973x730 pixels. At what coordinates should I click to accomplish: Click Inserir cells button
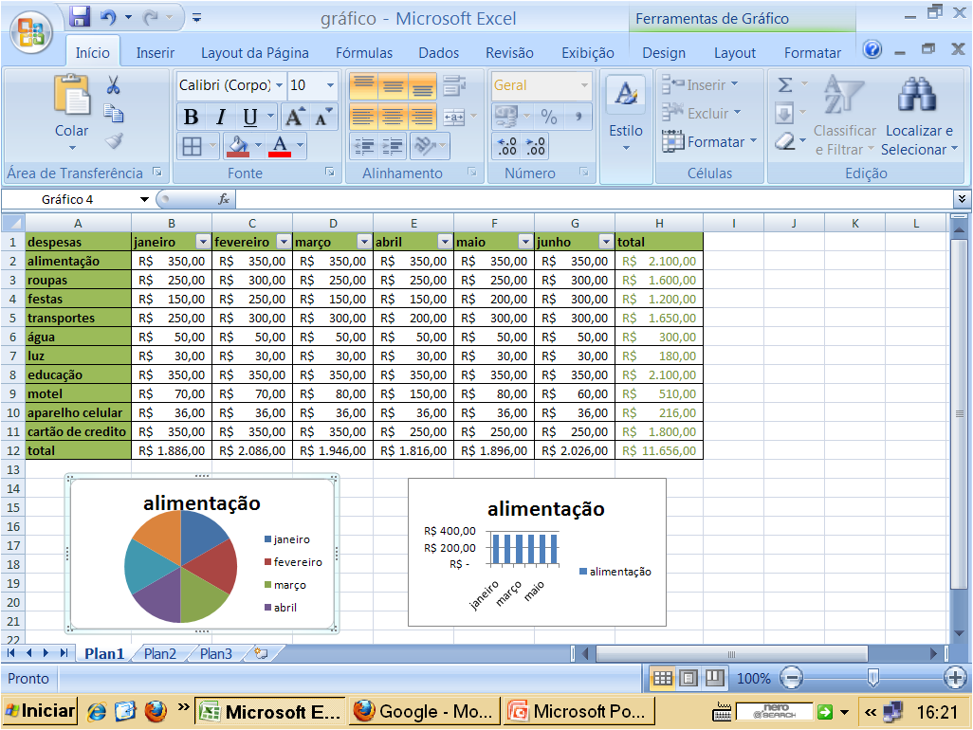coord(700,85)
